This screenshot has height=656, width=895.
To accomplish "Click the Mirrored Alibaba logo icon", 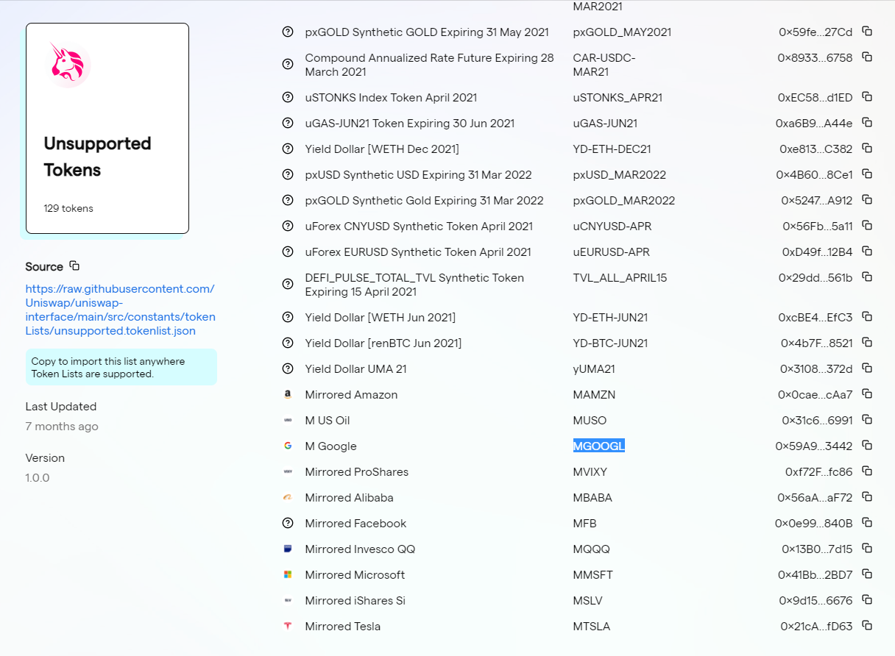I will point(288,497).
